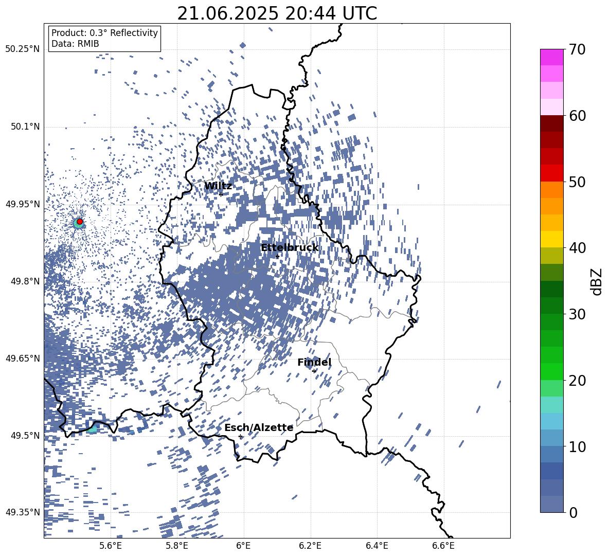Click the dBZ colorbar axis label

tap(597, 281)
